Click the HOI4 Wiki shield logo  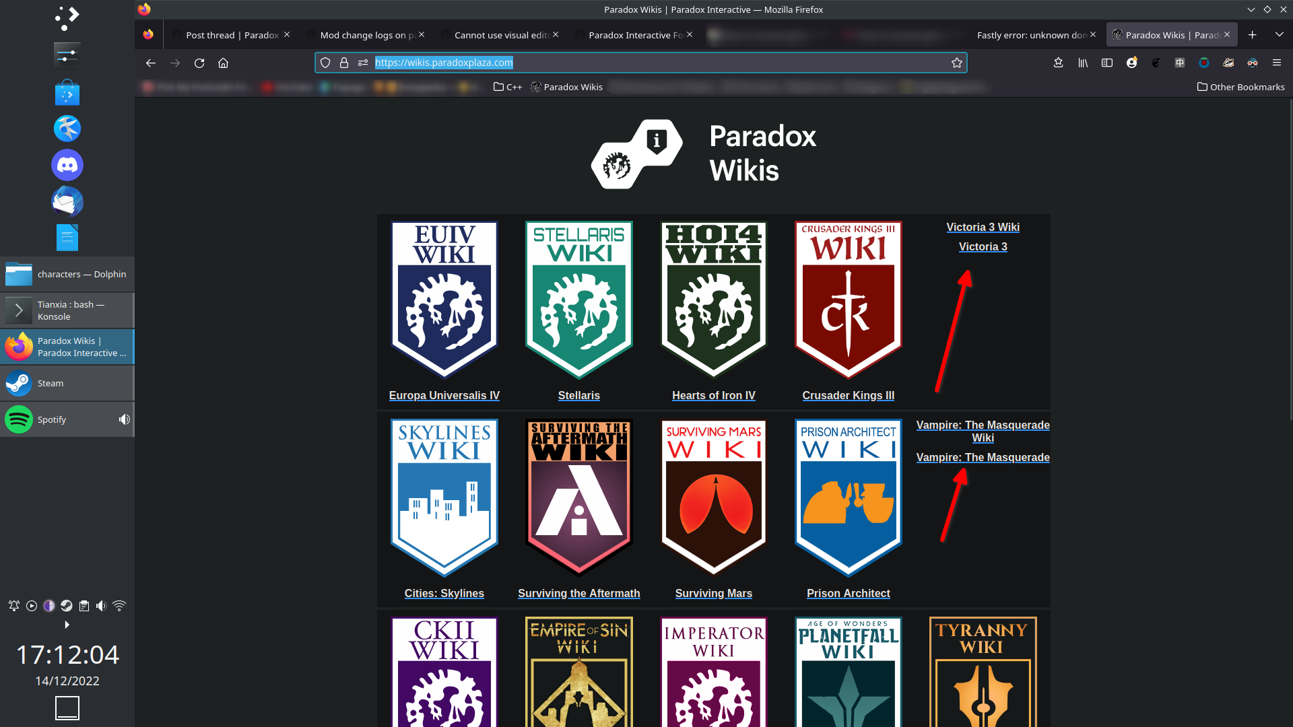(x=714, y=300)
